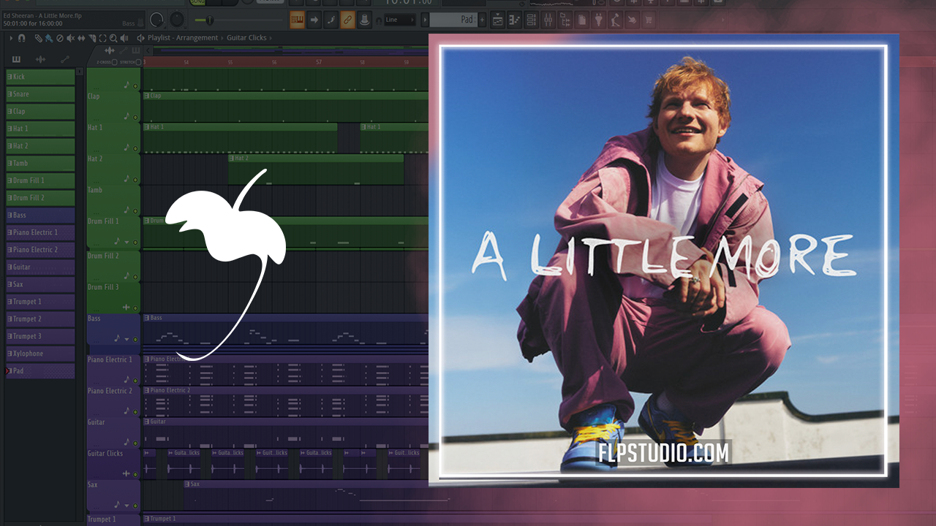936x526 pixels.
Task: Toggle the magnet snap icon in playlist
Action: (x=21, y=38)
